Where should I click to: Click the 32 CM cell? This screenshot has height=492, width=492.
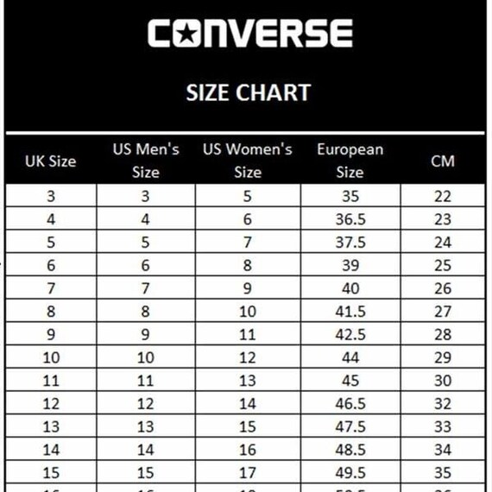tap(443, 403)
